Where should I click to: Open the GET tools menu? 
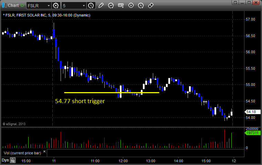click(121, 5)
